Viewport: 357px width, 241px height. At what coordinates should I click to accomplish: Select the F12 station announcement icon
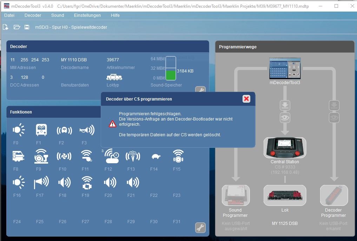tap(112, 156)
